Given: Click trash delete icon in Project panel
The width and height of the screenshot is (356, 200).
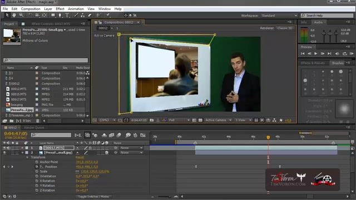Looking at the screenshot, I should tap(38, 121).
